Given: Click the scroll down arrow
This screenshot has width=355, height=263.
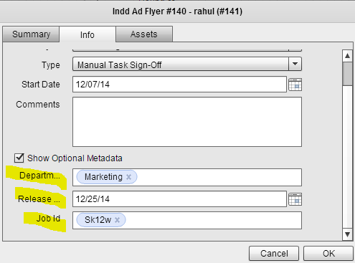Looking at the screenshot, I should 347,234.
